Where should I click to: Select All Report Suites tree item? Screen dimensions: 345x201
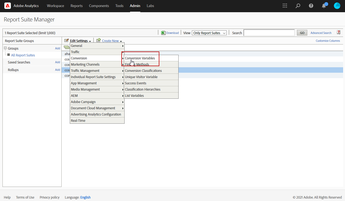tap(23, 55)
